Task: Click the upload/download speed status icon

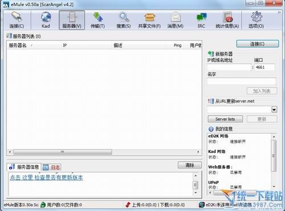Action: click(128, 205)
